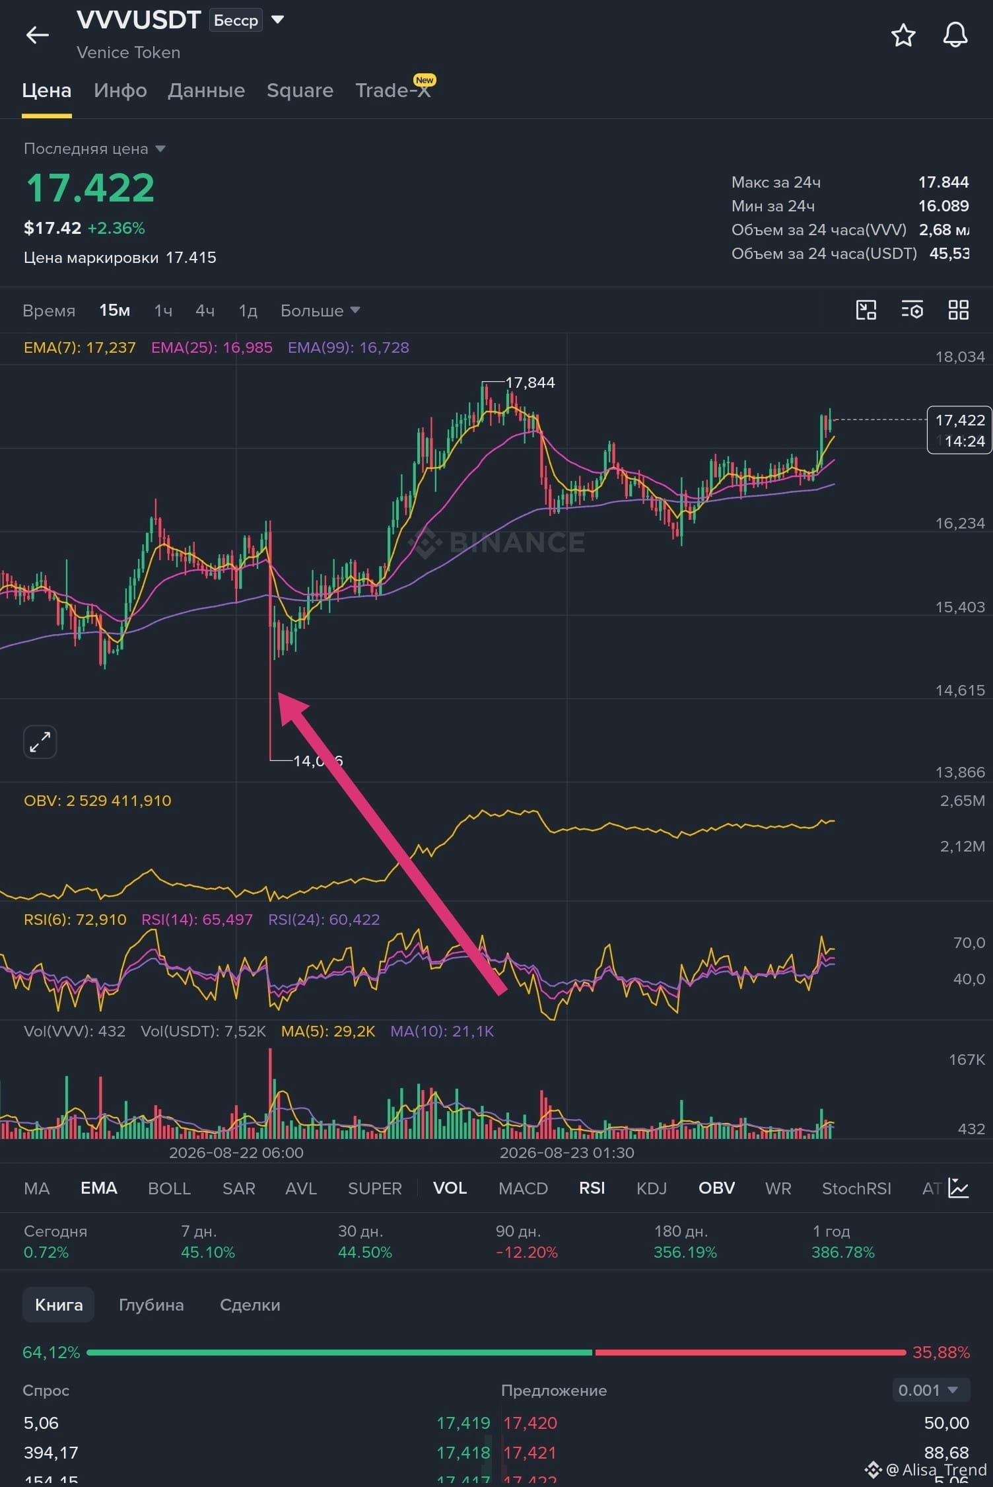Tap the OBV value label
This screenshot has width=993, height=1487.
[97, 801]
